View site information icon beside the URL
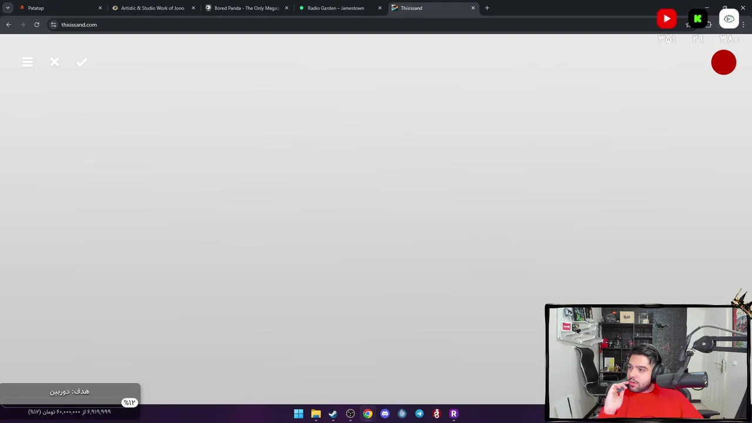This screenshot has width=752, height=423. point(53,25)
